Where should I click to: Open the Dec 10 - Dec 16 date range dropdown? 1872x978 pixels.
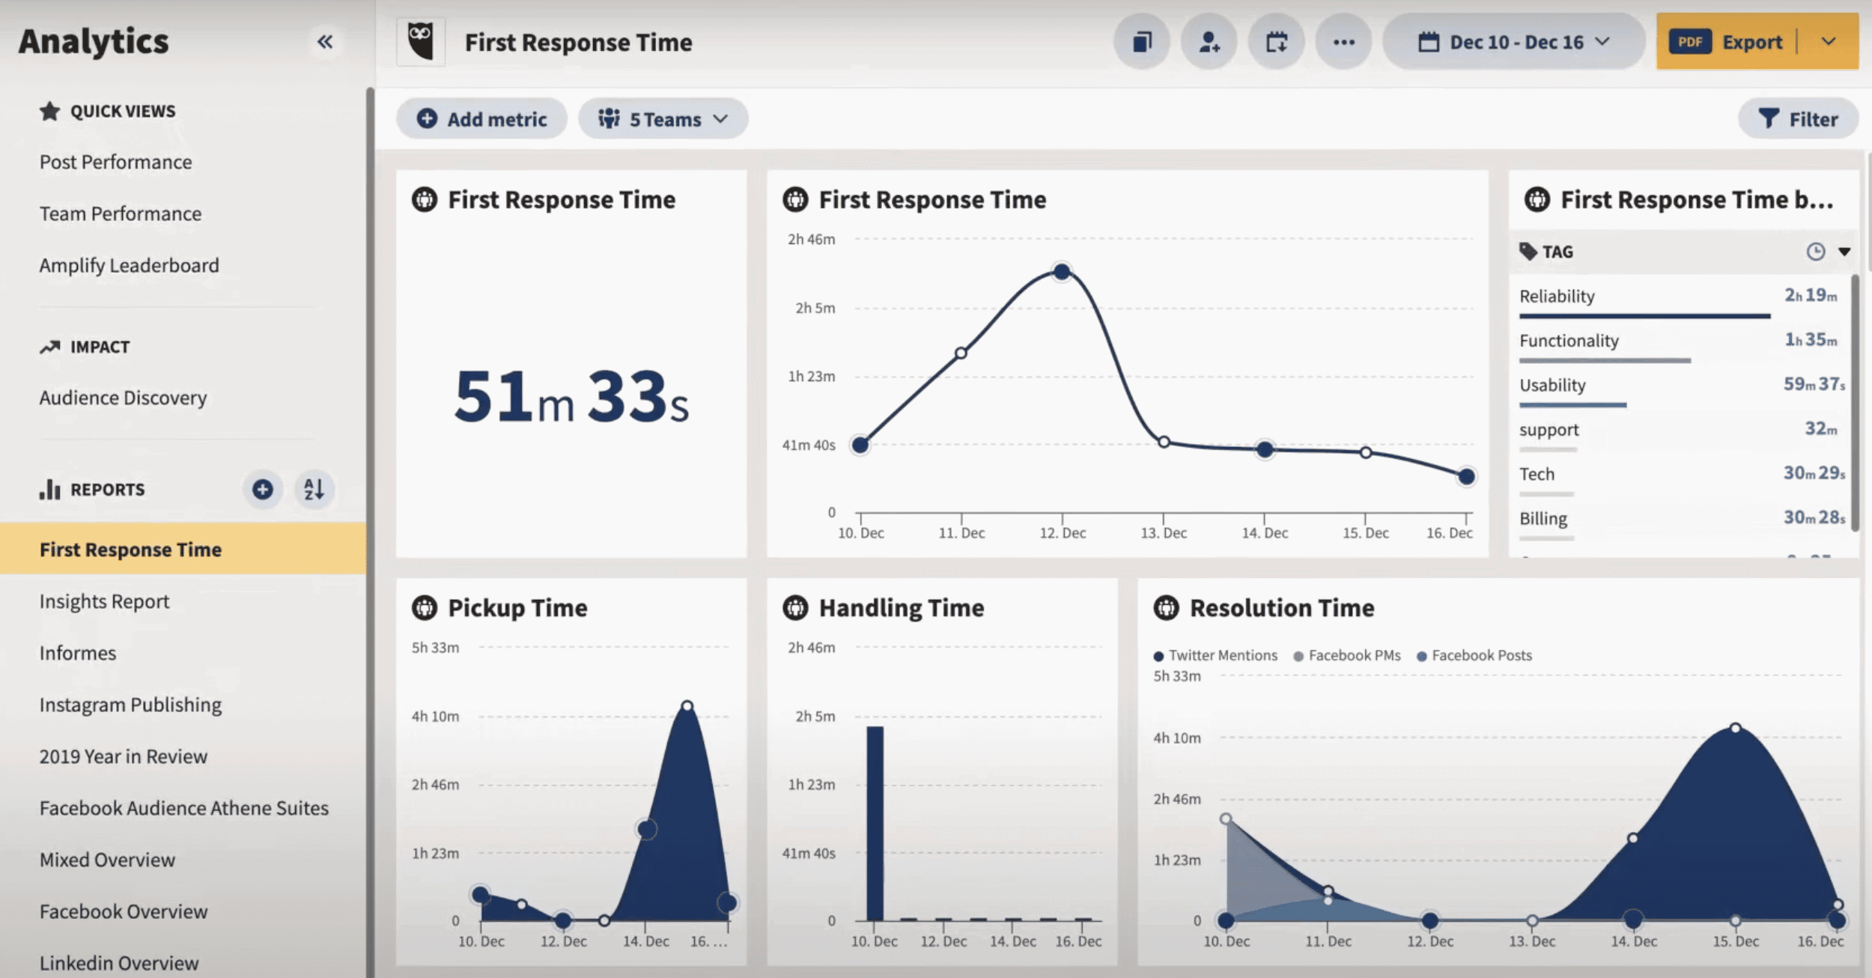point(1513,42)
